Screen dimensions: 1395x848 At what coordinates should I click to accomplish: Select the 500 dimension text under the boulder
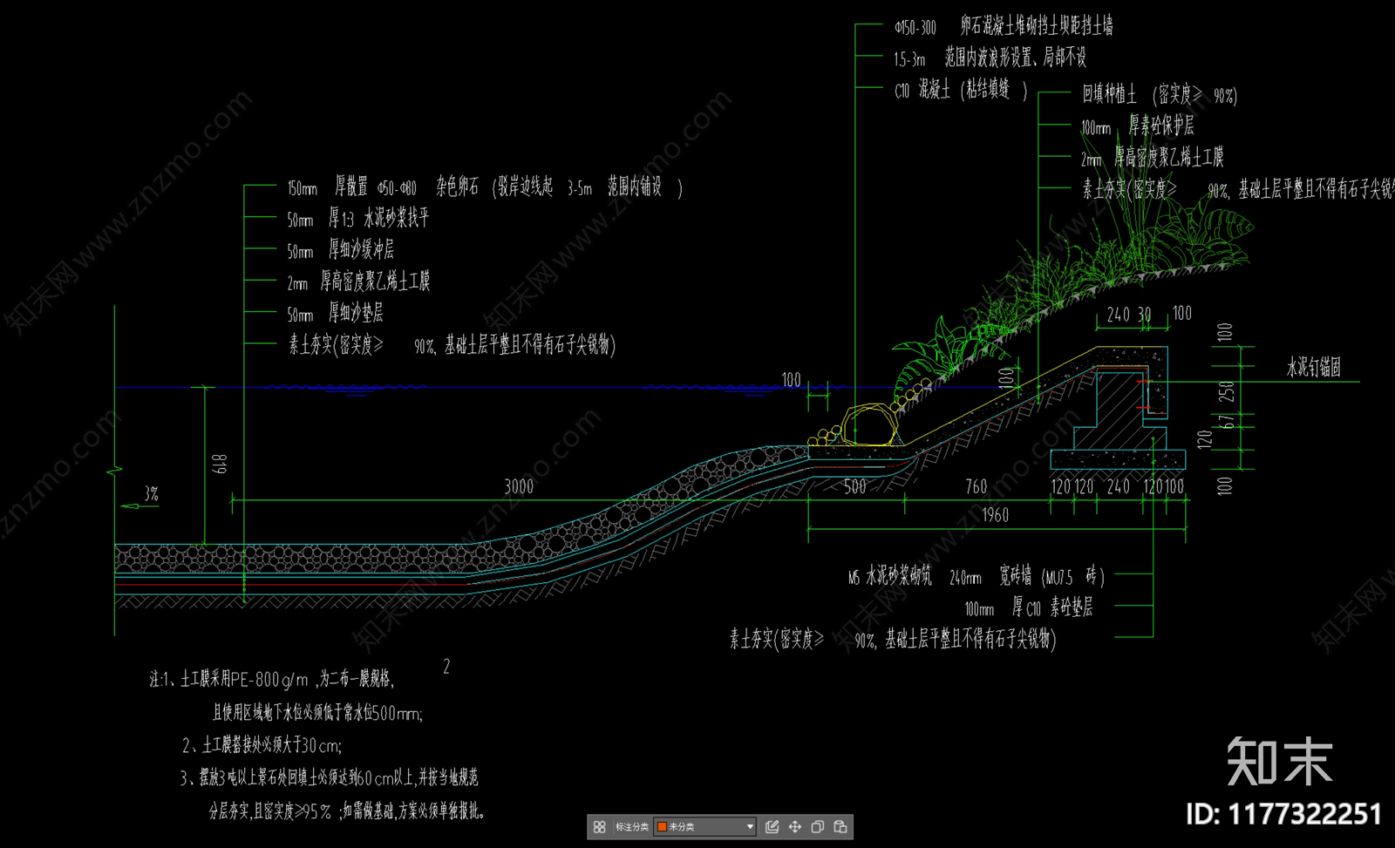854,486
